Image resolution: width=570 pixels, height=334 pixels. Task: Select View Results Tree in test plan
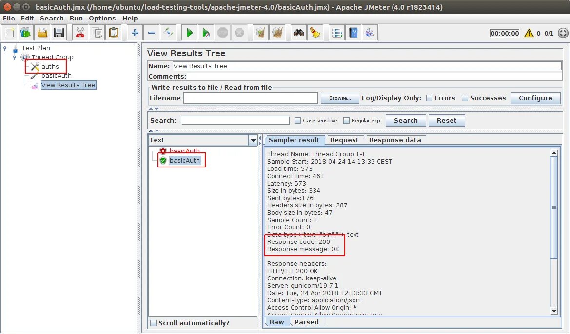pos(68,85)
